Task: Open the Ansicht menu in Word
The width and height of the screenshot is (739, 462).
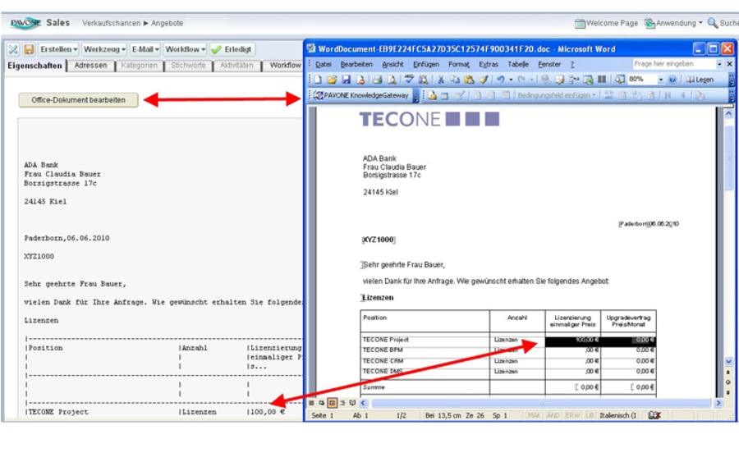Action: click(x=392, y=64)
